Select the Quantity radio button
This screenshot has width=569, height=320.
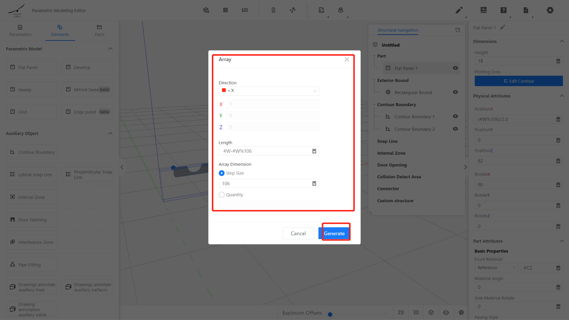222,195
